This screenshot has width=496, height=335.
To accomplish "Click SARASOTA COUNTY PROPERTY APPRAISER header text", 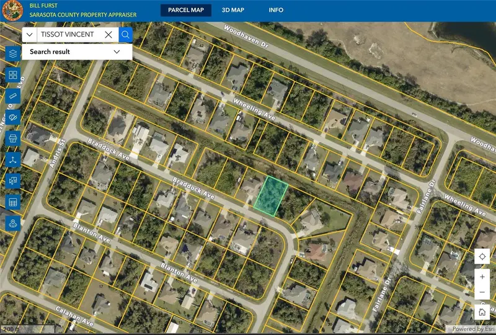I will 83,15.
